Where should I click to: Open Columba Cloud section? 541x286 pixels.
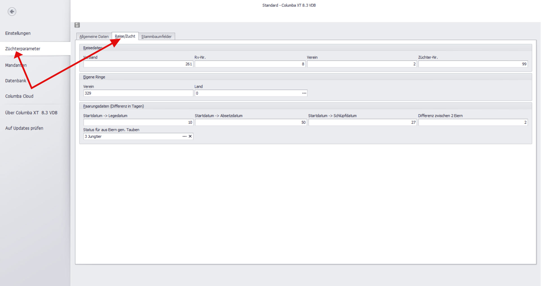[19, 96]
